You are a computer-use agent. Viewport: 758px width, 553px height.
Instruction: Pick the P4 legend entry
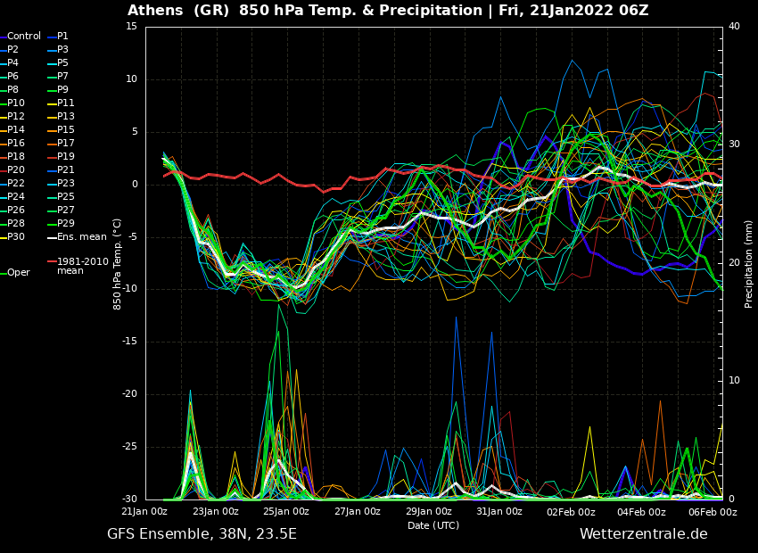click(12, 62)
